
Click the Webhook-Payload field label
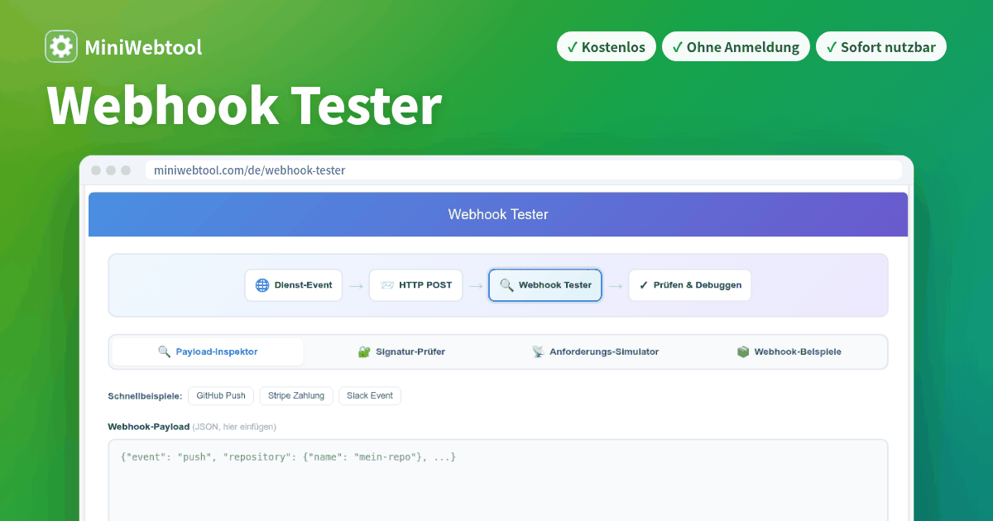(x=148, y=427)
